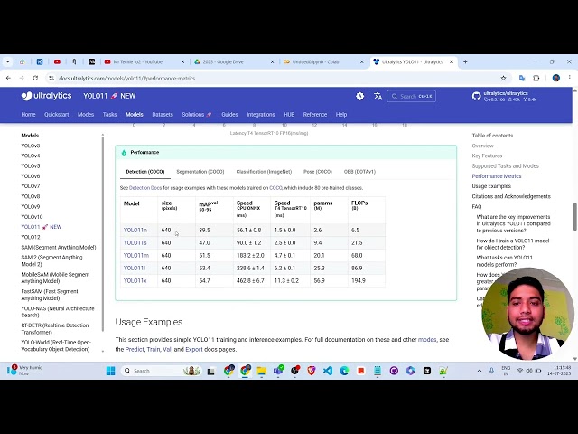Jump to Citations and Acknowledgements

click(x=511, y=196)
